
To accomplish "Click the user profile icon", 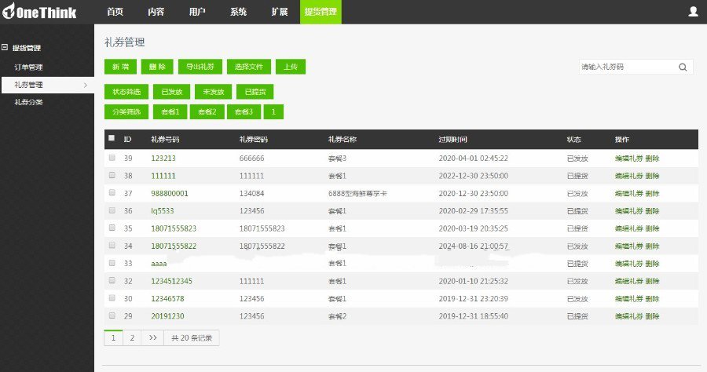I will (x=693, y=11).
